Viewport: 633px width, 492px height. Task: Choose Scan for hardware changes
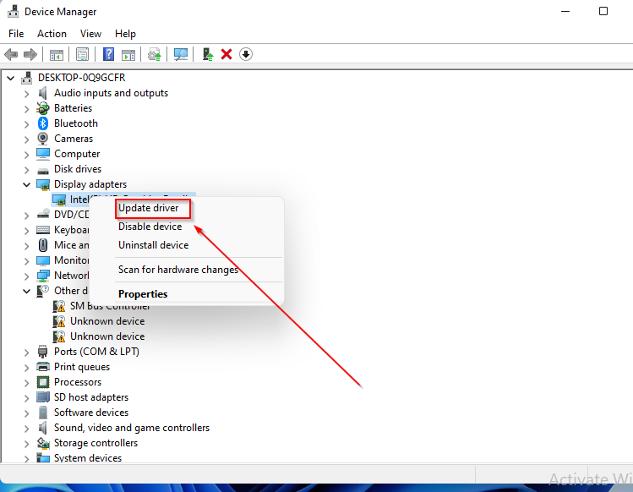(x=178, y=270)
